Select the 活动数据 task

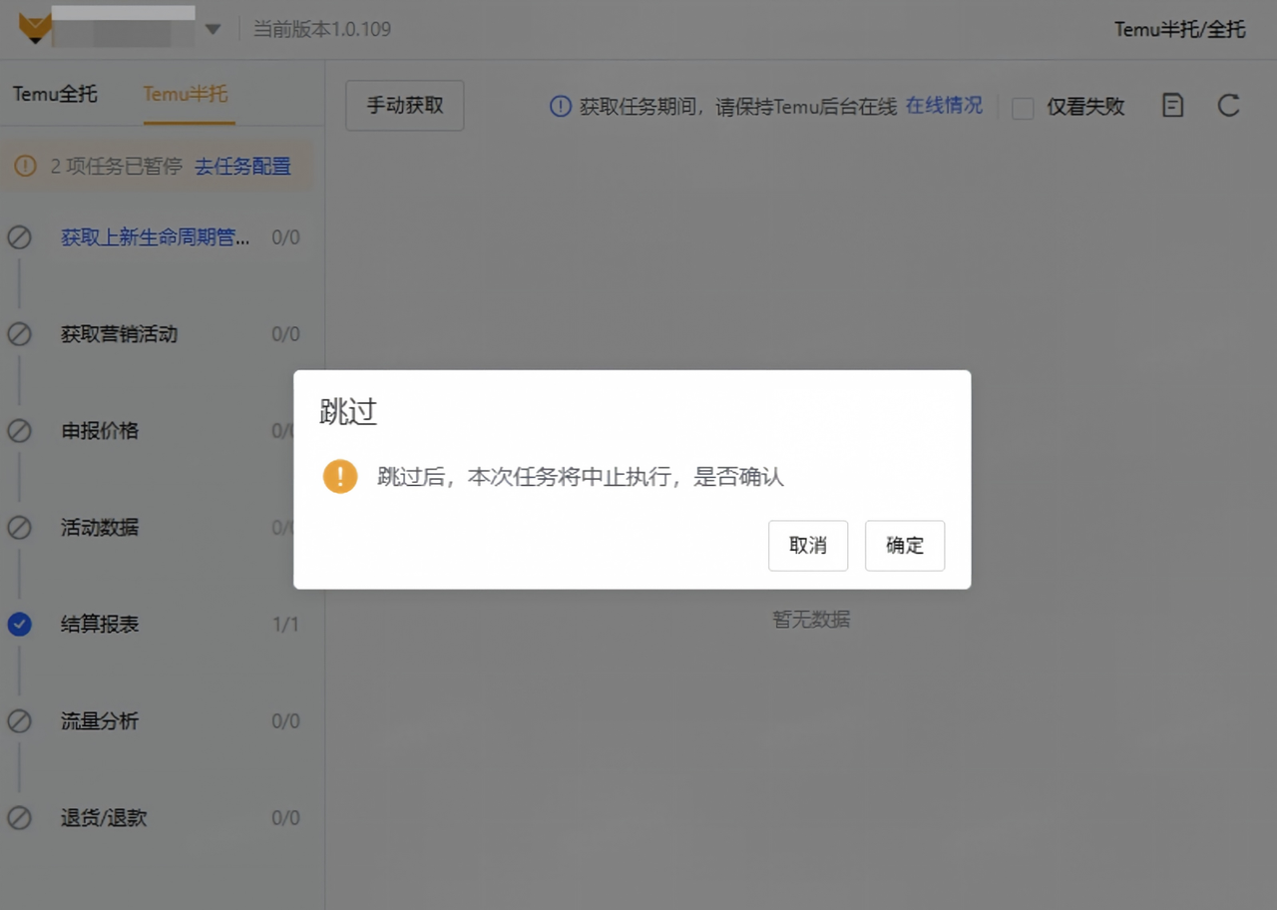click(100, 528)
